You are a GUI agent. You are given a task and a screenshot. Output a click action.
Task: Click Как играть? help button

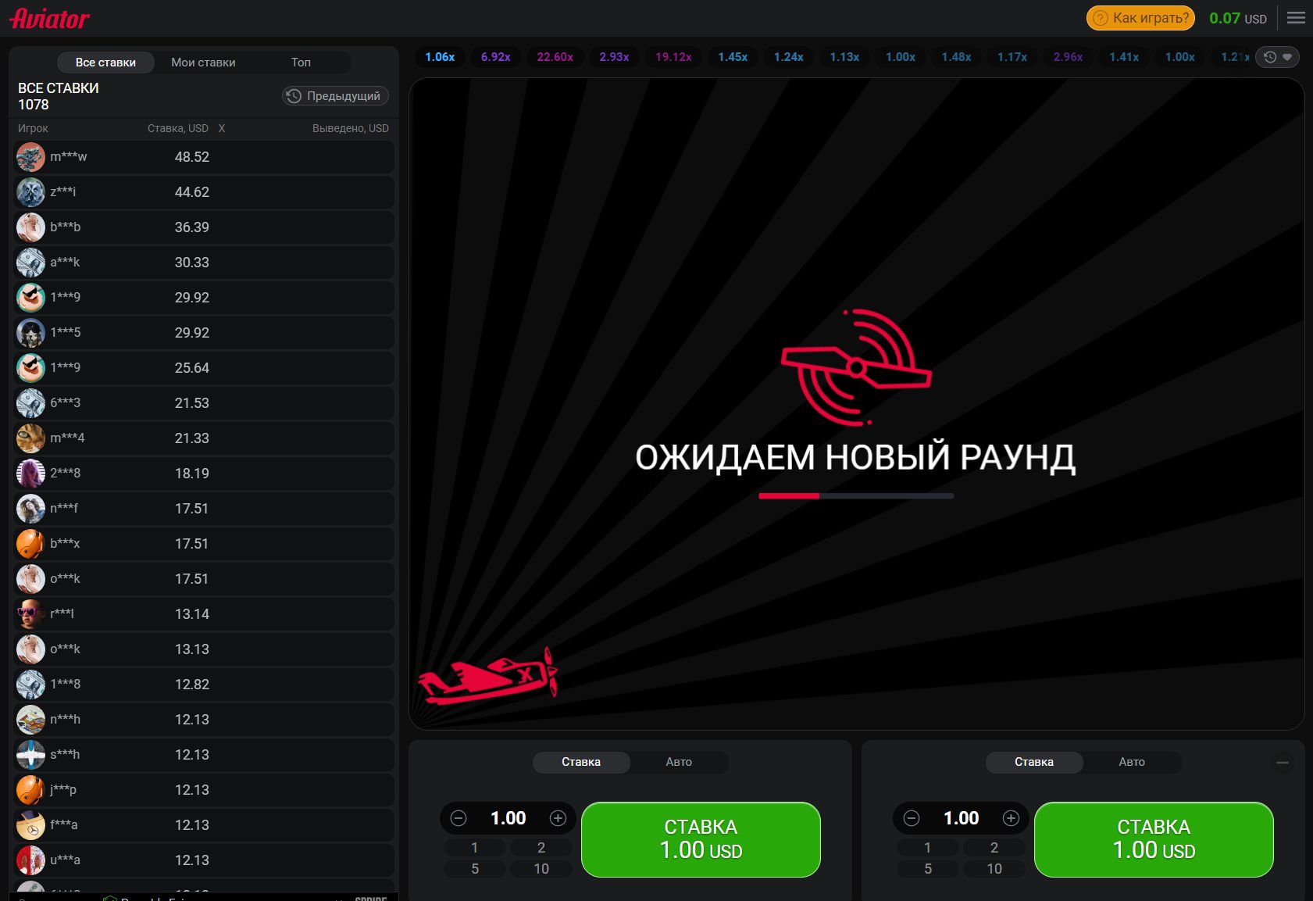1140,18
